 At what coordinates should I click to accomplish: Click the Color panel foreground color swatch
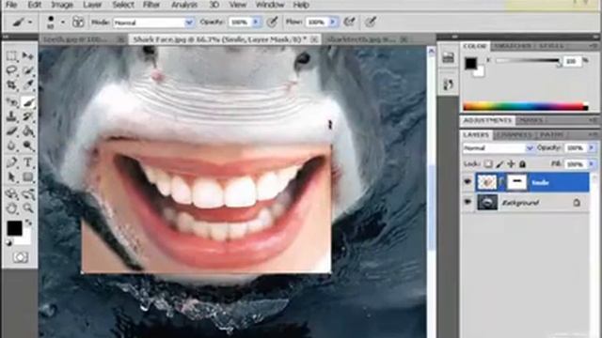pos(470,63)
